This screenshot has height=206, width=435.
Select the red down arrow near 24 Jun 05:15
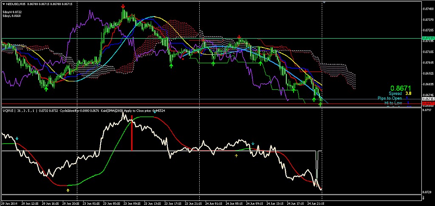coord(239,37)
